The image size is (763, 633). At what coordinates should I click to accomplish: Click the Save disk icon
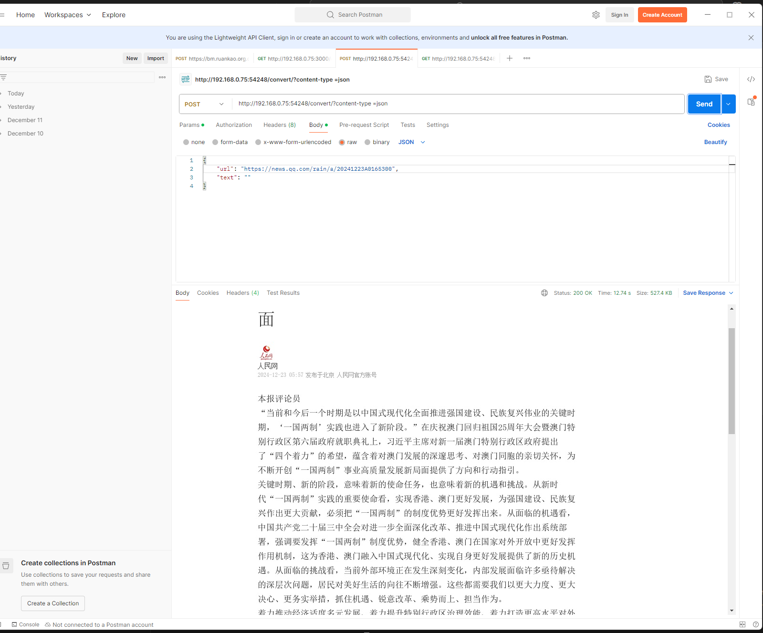[708, 79]
